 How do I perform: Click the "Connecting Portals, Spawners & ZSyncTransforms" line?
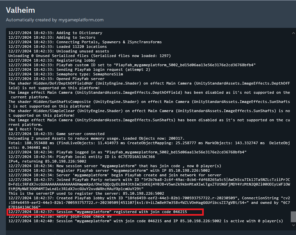[85, 42]
